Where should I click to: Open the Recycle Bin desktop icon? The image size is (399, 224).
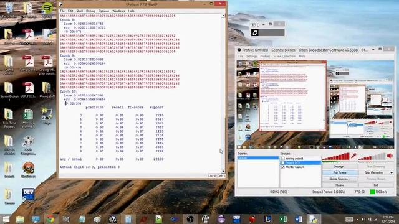tap(9, 10)
